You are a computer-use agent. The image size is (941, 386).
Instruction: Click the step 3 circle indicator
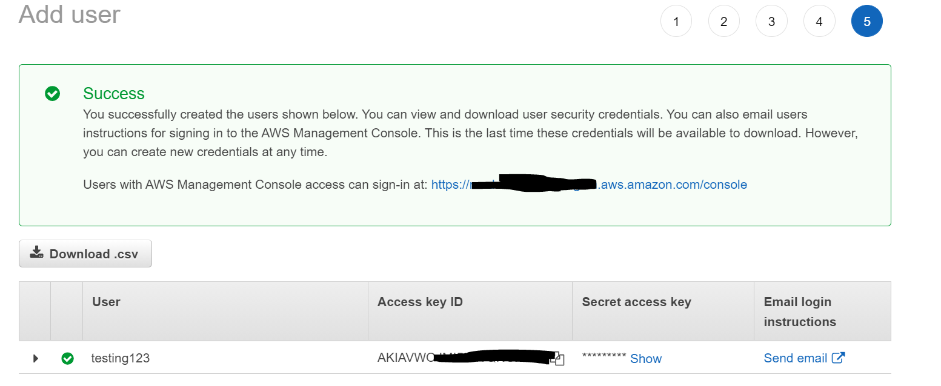(771, 21)
